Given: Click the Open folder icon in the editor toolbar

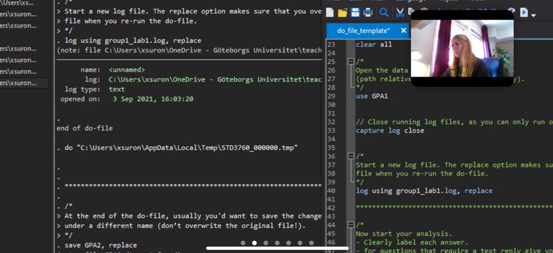Looking at the screenshot, I should click(x=342, y=13).
